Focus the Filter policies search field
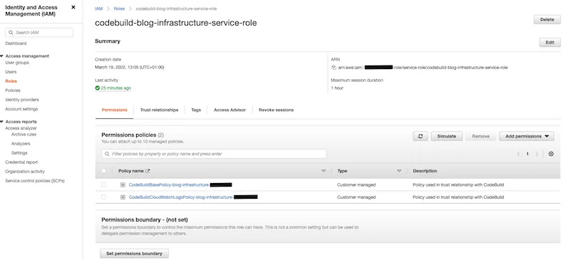The width and height of the screenshot is (570, 260). (x=214, y=154)
